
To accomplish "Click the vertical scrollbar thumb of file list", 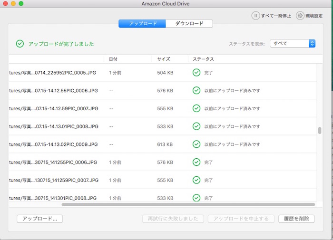I will pos(320,131).
